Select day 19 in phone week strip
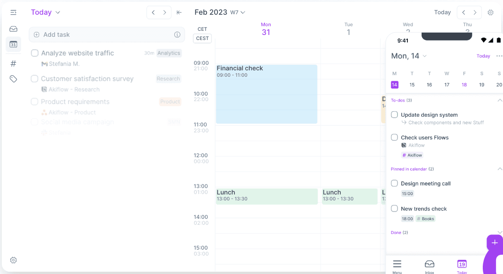The width and height of the screenshot is (503, 274). point(481,85)
